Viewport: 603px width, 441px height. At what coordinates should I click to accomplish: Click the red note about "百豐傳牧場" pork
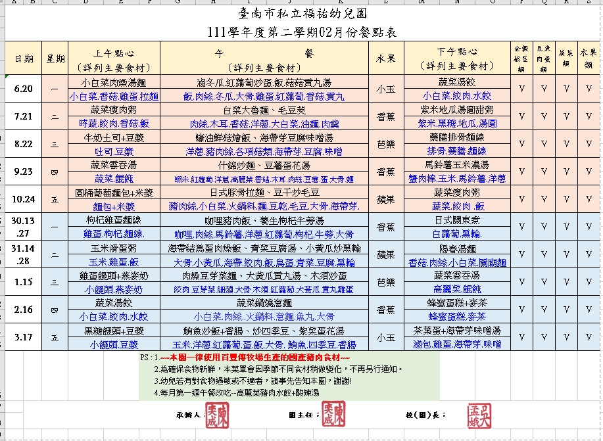pos(254,357)
